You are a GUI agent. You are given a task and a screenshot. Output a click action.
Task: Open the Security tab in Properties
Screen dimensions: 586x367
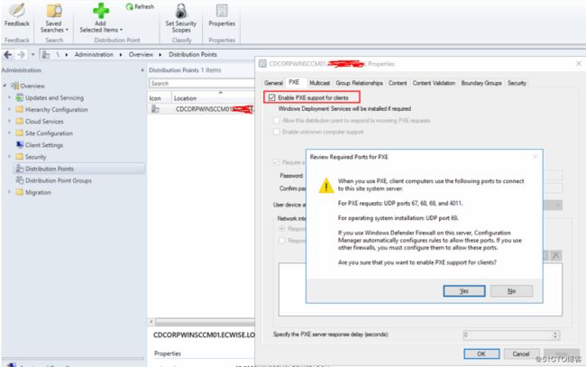tap(517, 83)
